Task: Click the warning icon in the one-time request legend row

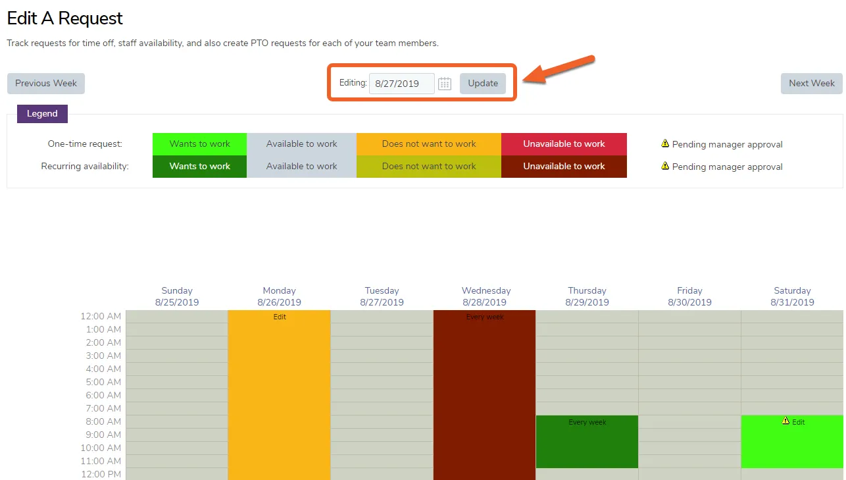Action: tap(665, 144)
